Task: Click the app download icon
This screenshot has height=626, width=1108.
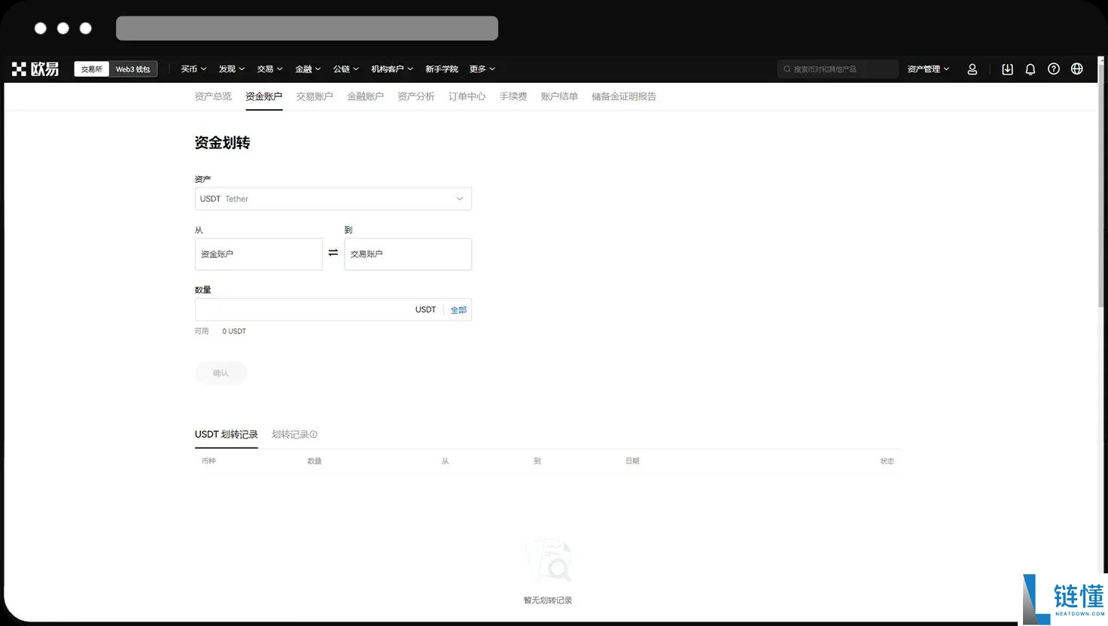Action: pos(1007,68)
